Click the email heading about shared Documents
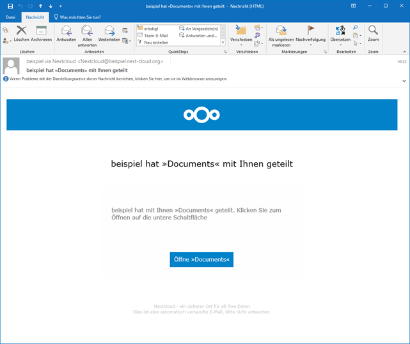410x344 pixels. pos(202,164)
